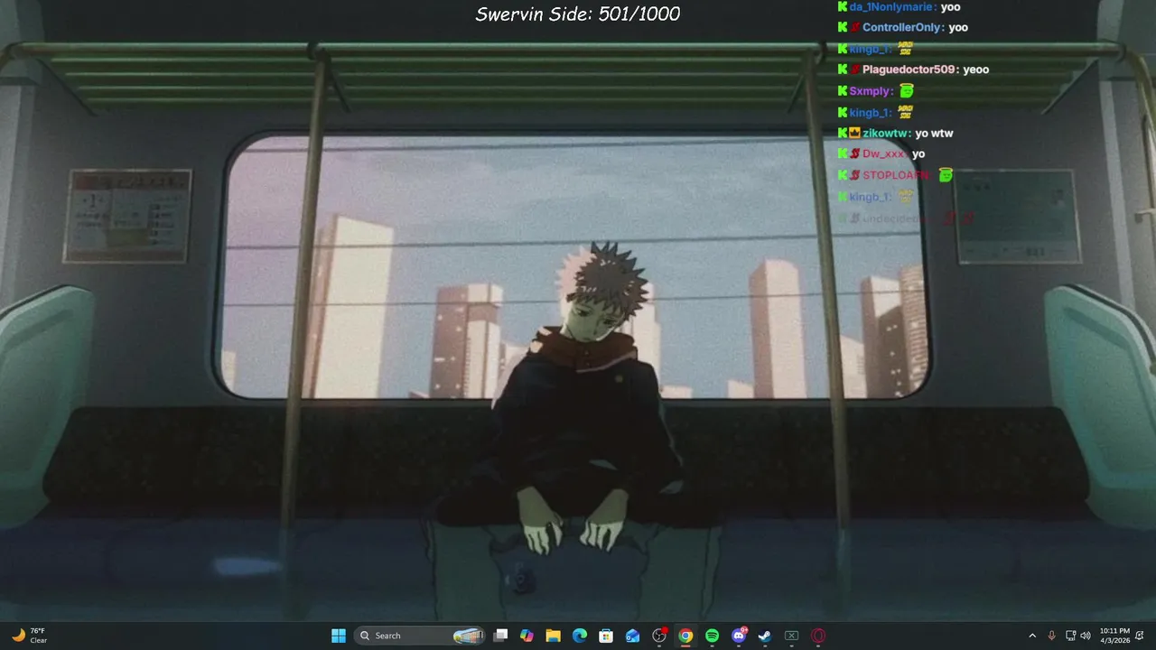Open network settings tray icon
1156x650 pixels.
tap(1071, 636)
